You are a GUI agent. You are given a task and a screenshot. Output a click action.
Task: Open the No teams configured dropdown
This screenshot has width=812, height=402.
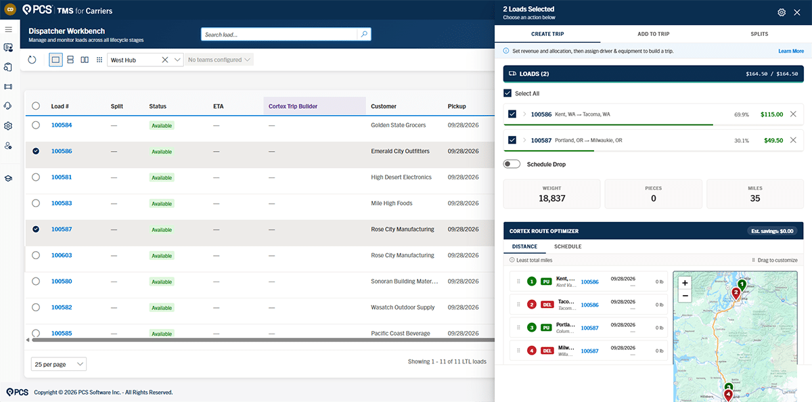[219, 60]
